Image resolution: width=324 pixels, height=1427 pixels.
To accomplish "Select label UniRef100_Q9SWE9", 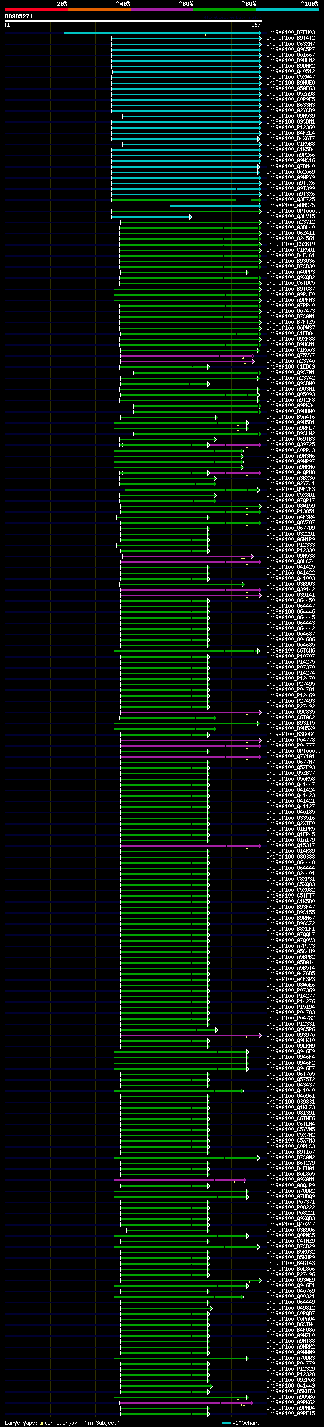I will tap(291, 1280).
